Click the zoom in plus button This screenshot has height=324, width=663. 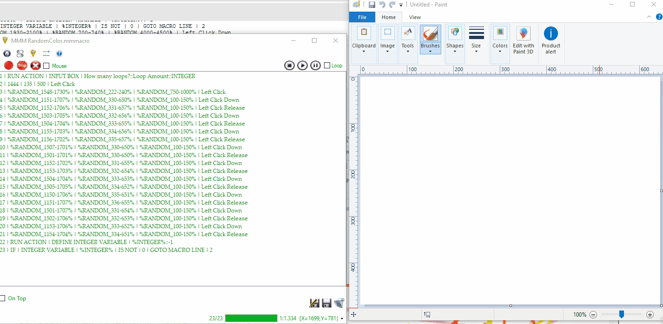tap(650, 315)
